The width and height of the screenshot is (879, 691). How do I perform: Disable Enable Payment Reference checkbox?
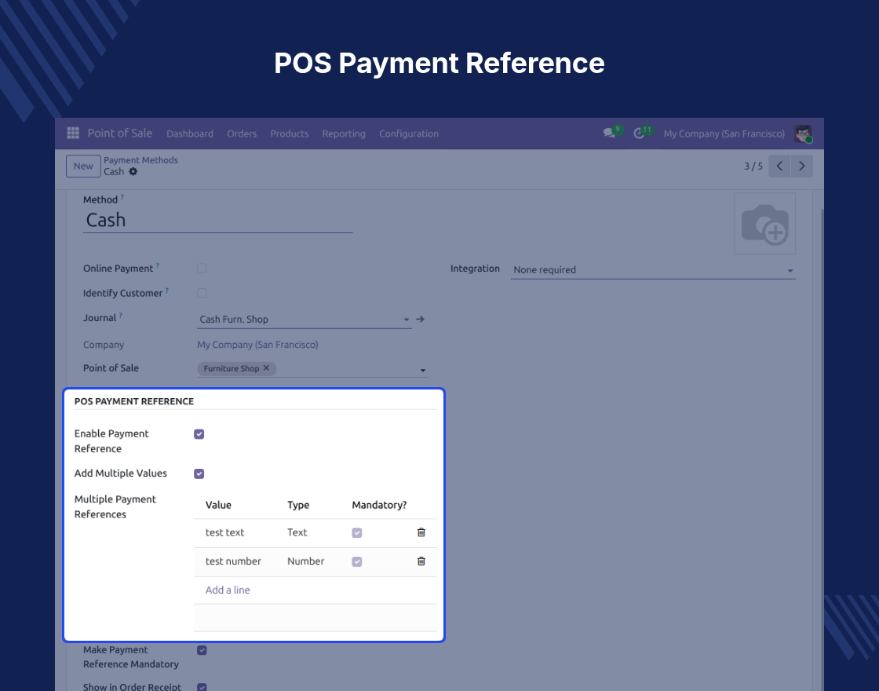pyautogui.click(x=199, y=434)
